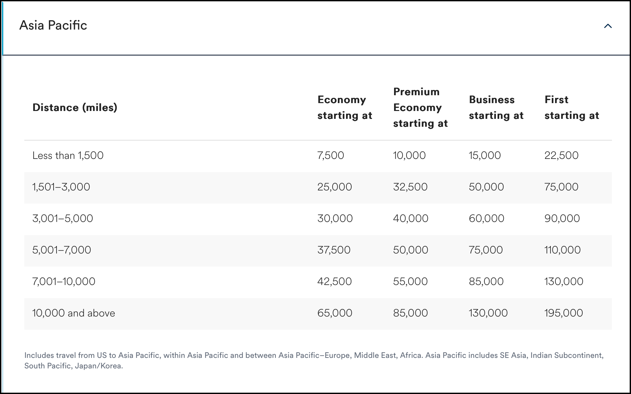
Task: Select the Less than 1,500 row
Action: [68, 155]
